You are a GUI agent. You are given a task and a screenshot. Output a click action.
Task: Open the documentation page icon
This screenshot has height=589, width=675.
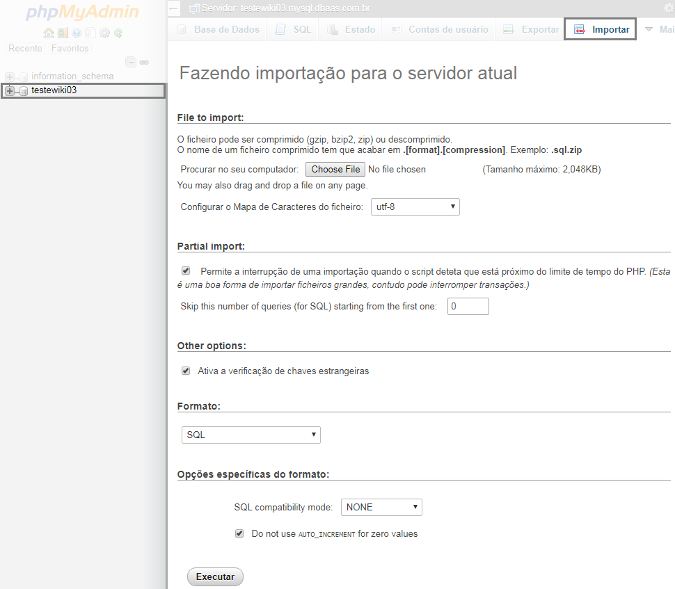click(90, 33)
